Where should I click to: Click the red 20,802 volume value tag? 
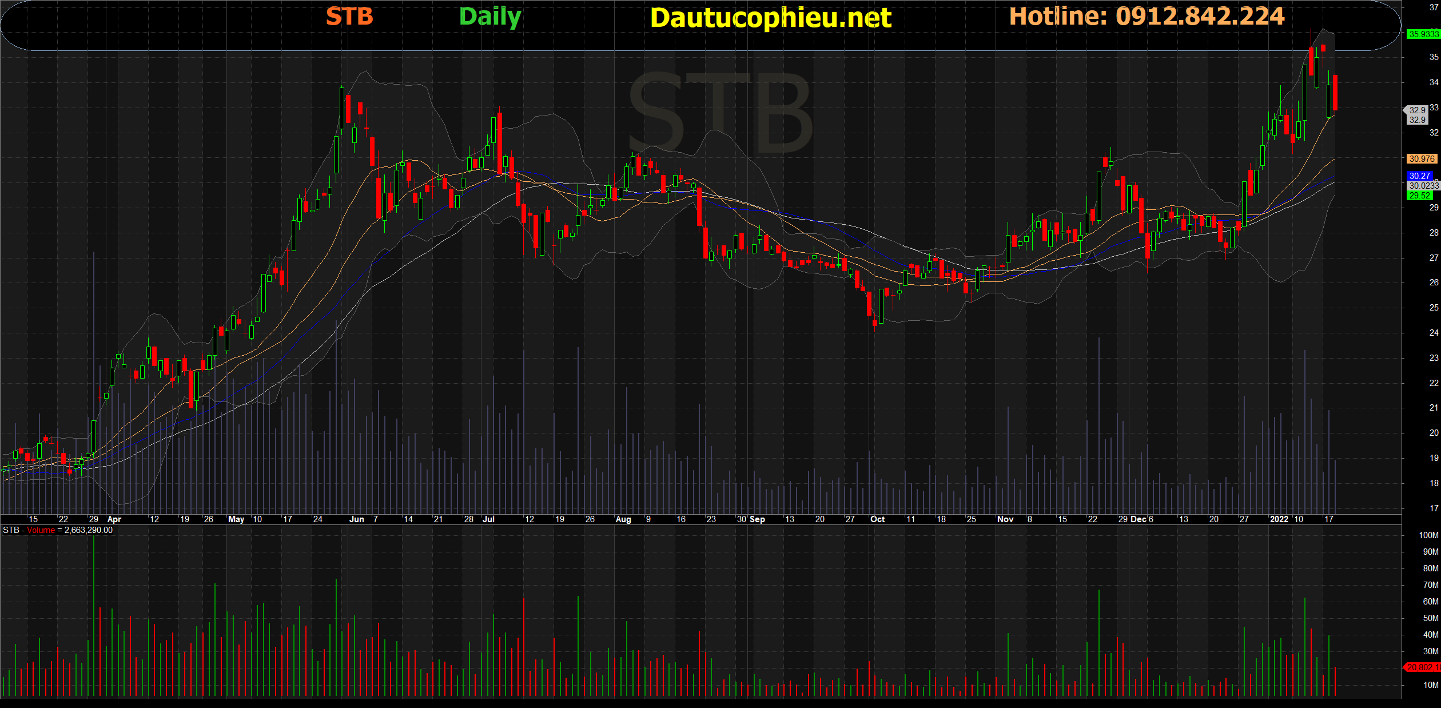click(x=1422, y=667)
